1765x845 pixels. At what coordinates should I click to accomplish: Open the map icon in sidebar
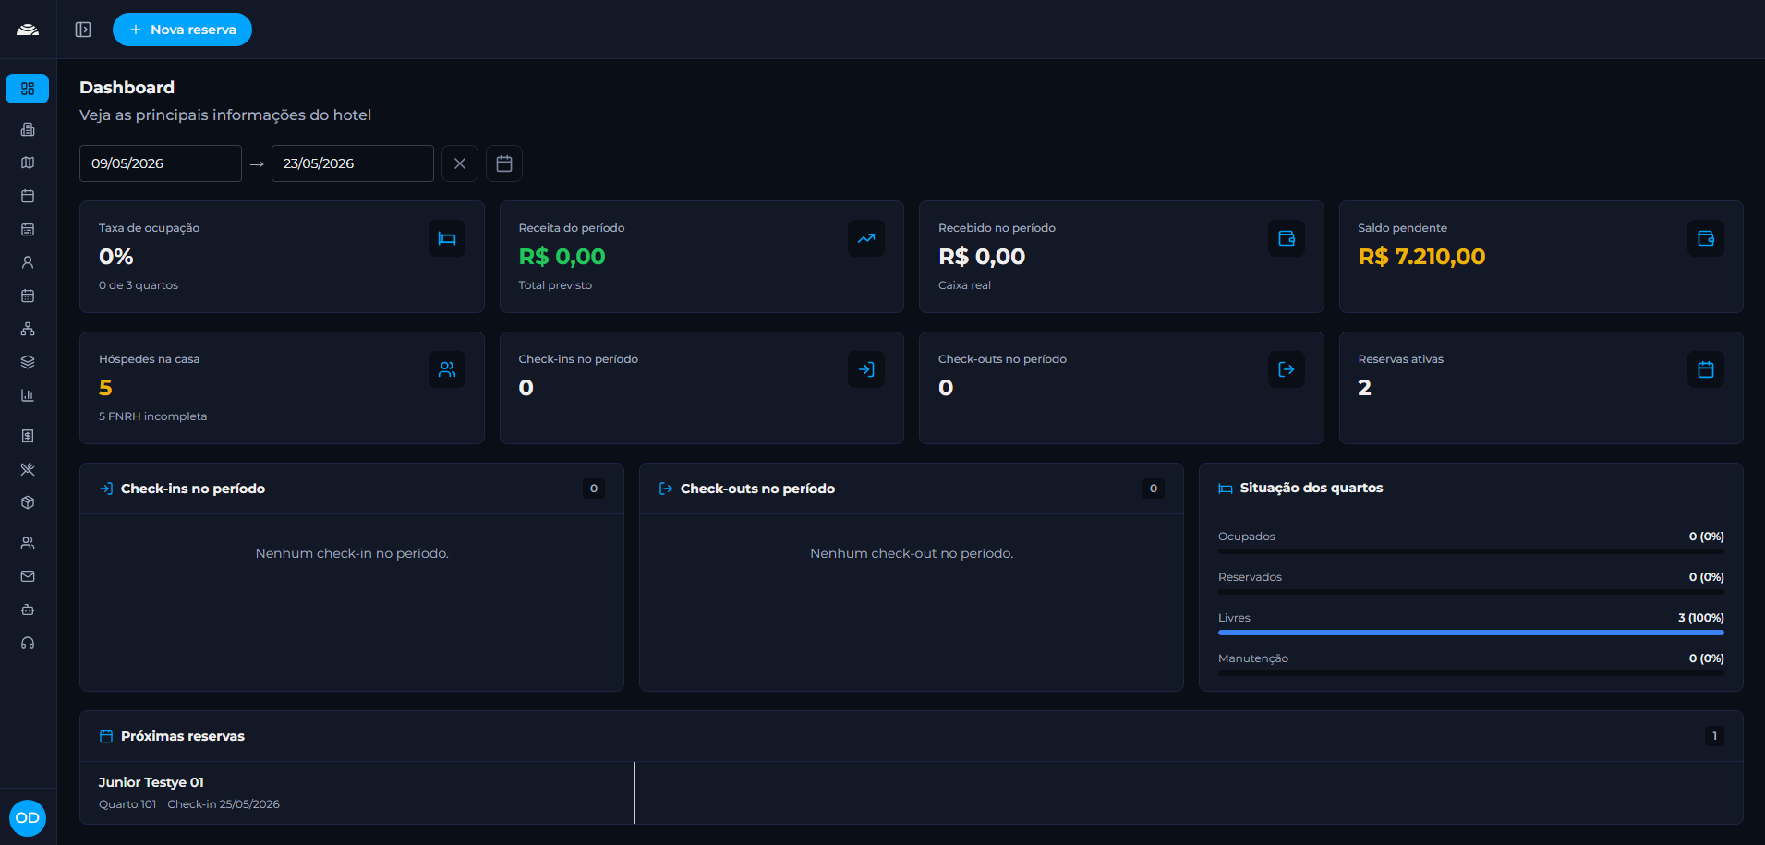(x=28, y=163)
